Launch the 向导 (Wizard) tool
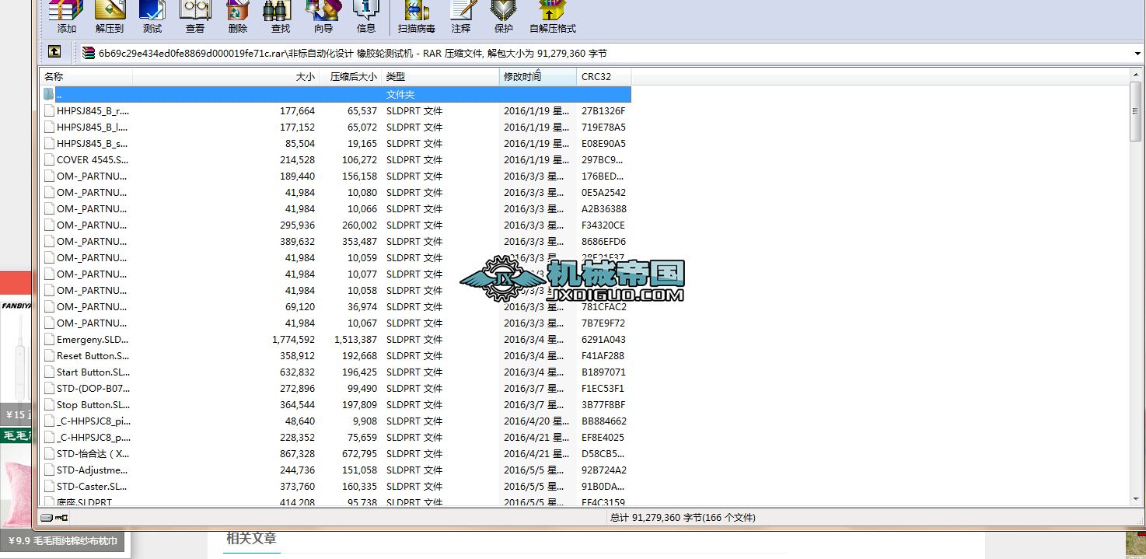Screen dimensions: 1146x559 pyautogui.click(x=323, y=16)
